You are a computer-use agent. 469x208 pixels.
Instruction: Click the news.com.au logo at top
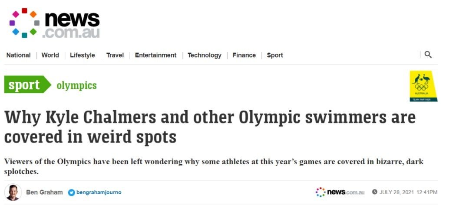pos(55,23)
